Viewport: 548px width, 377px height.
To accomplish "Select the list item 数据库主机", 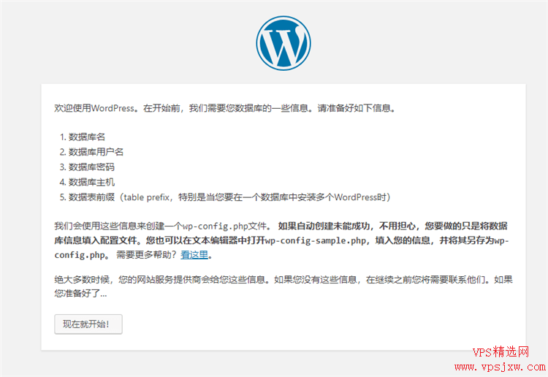I will click(91, 182).
